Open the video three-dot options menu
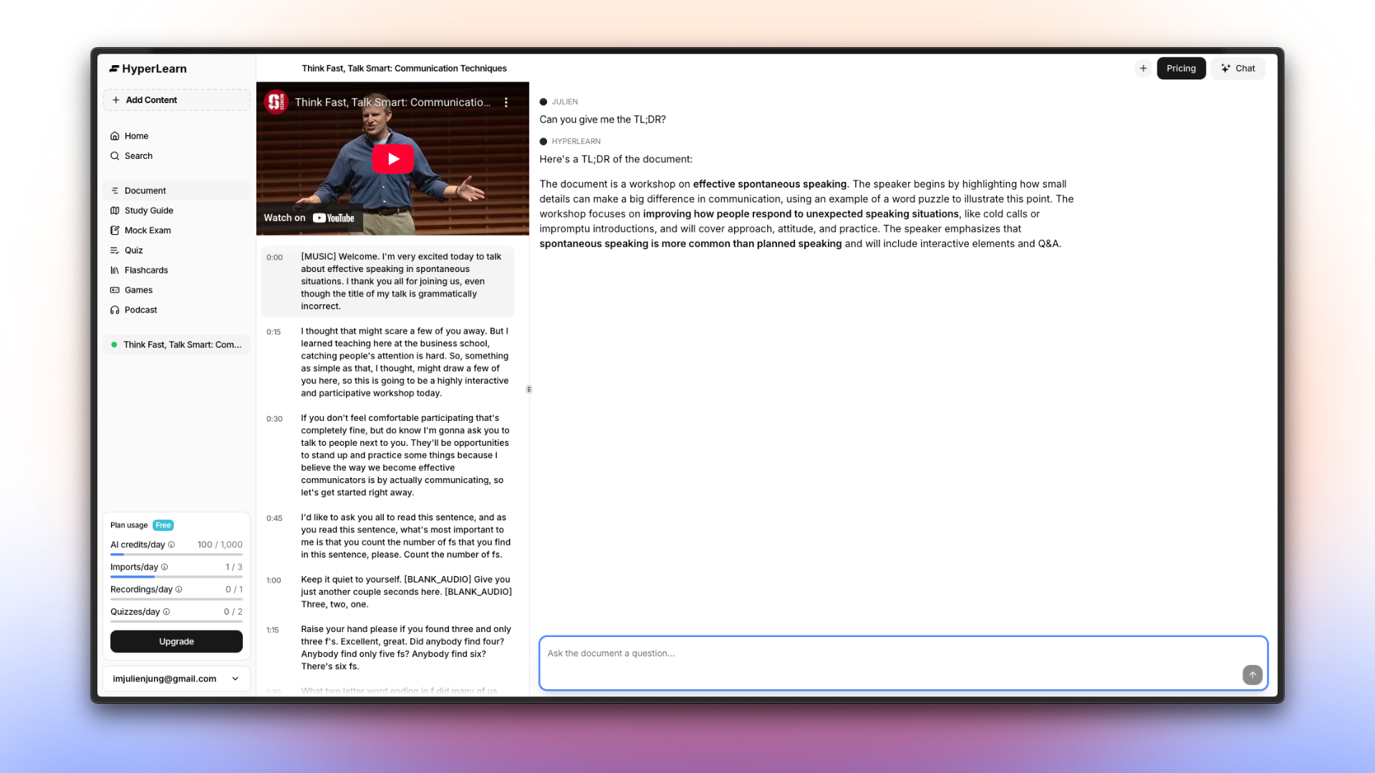This screenshot has width=1375, height=773. [x=506, y=102]
